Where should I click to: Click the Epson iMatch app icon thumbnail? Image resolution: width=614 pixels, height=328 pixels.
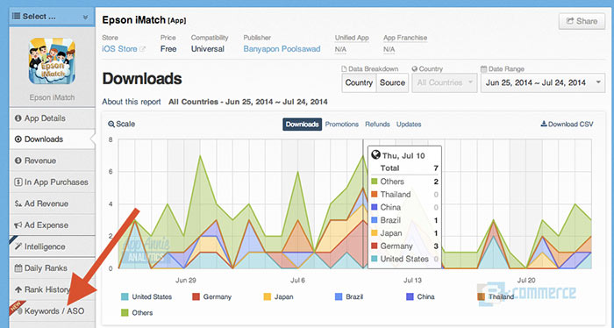52,61
